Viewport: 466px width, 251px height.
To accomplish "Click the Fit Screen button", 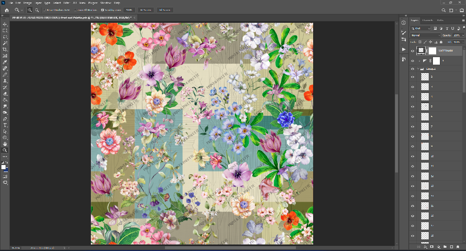I will 145,10.
